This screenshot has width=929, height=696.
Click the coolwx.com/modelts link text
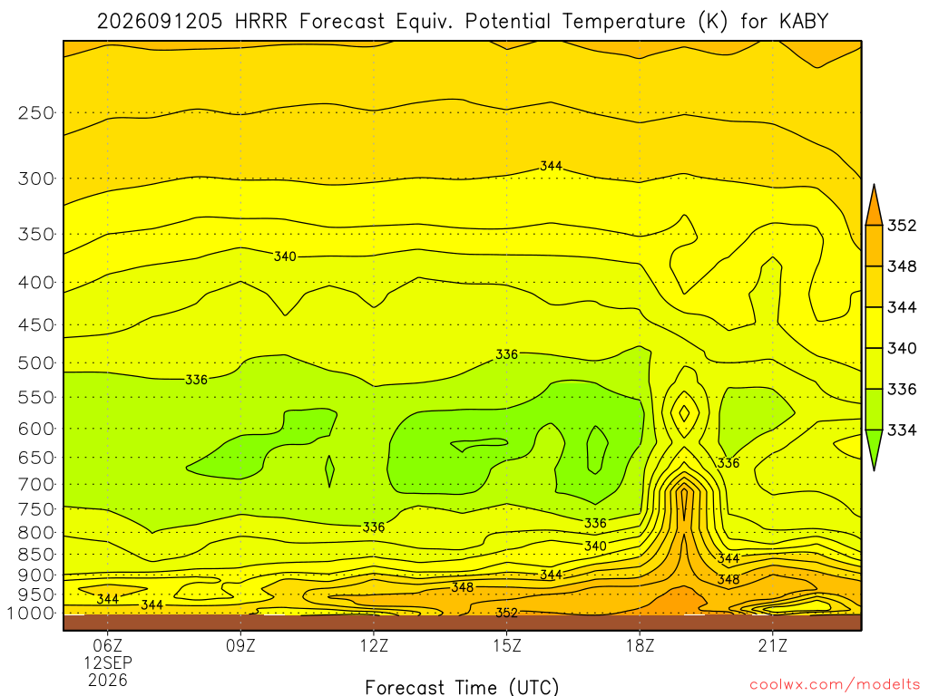835,685
